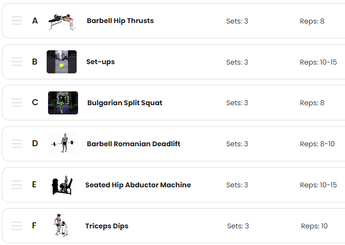
Task: Select the drag handle for Barbell Romanian Deadlift
Action: [17, 144]
